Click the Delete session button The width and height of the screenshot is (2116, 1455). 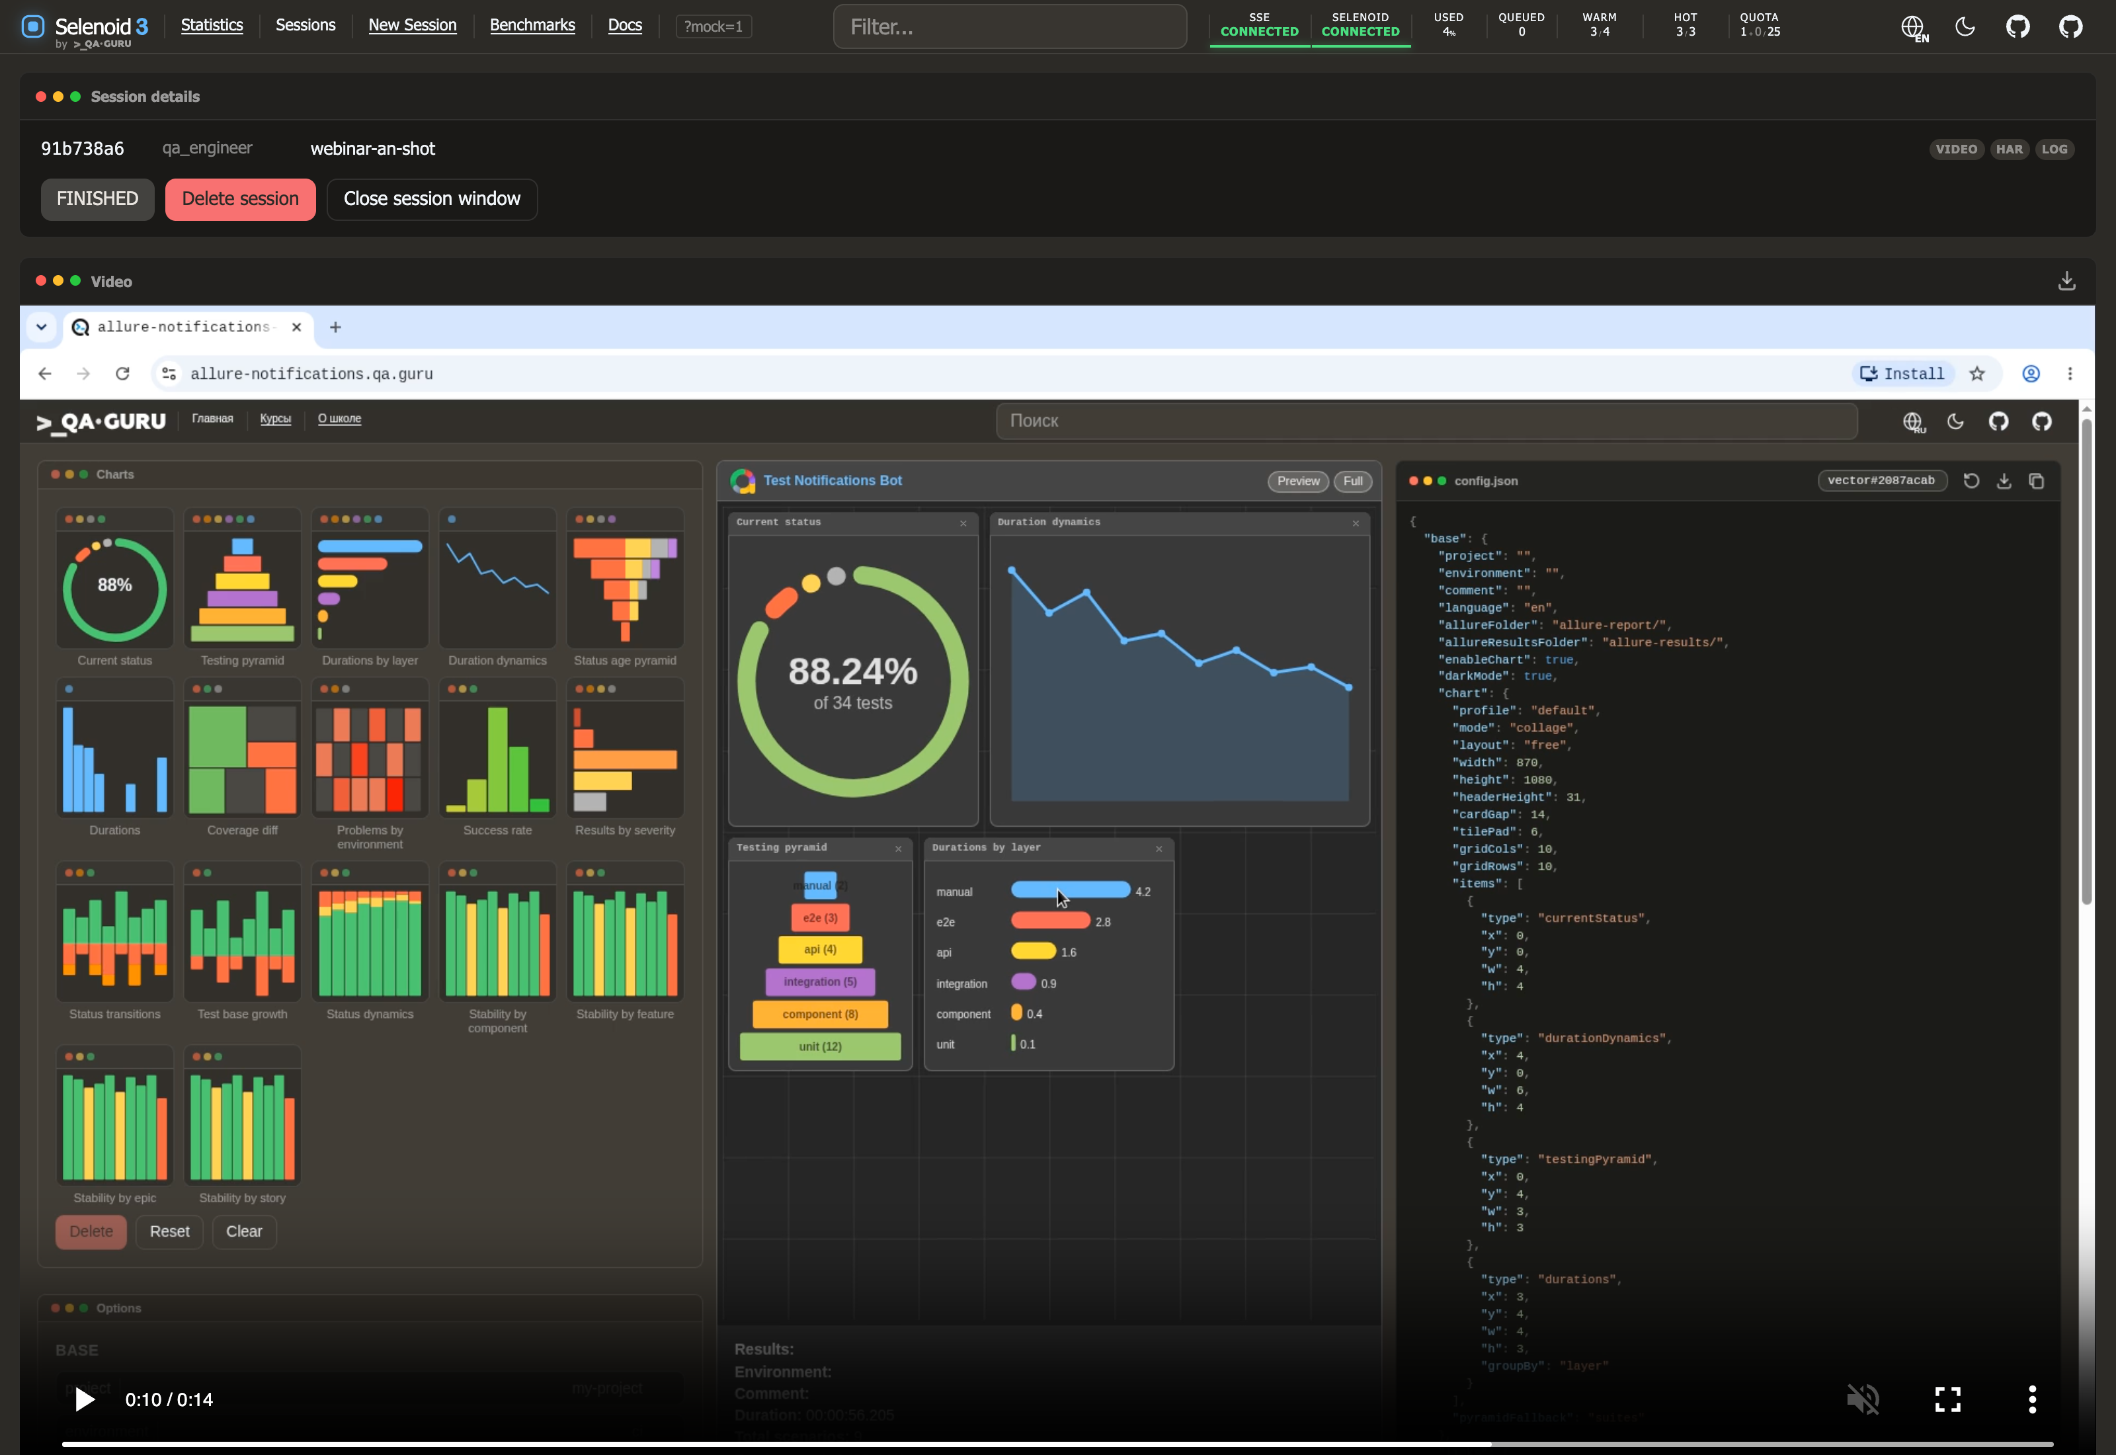tap(241, 199)
